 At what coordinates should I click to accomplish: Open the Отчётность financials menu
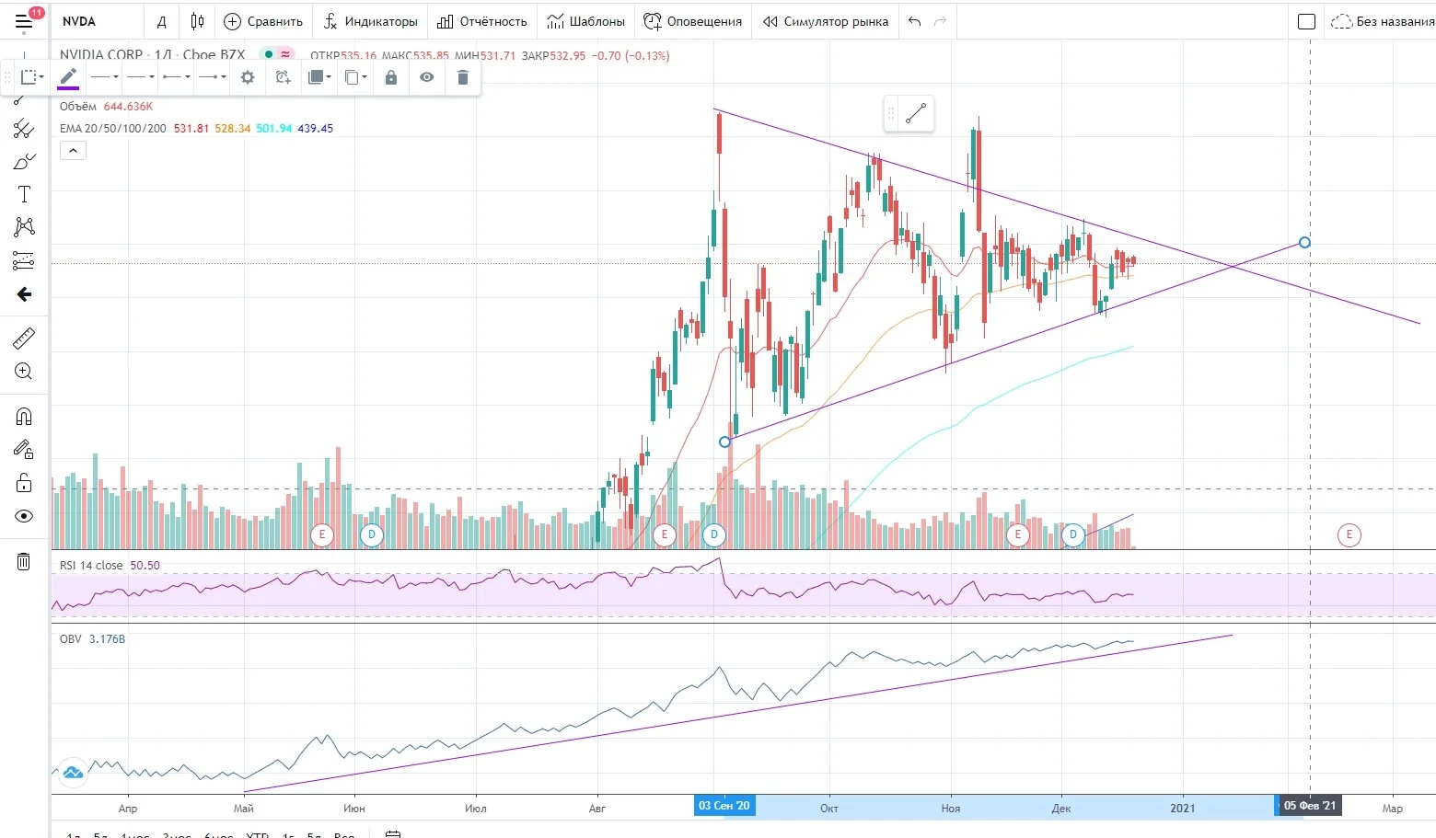click(x=482, y=21)
